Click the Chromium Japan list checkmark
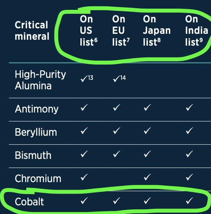This screenshot has width=211, height=214. 147,177
